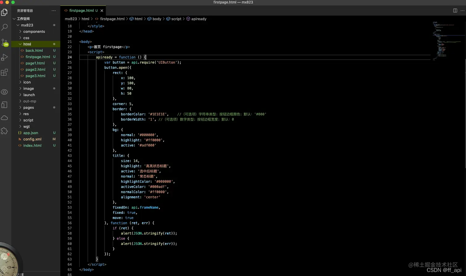Expand the pages folder
This screenshot has width=466, height=276.
28,108
